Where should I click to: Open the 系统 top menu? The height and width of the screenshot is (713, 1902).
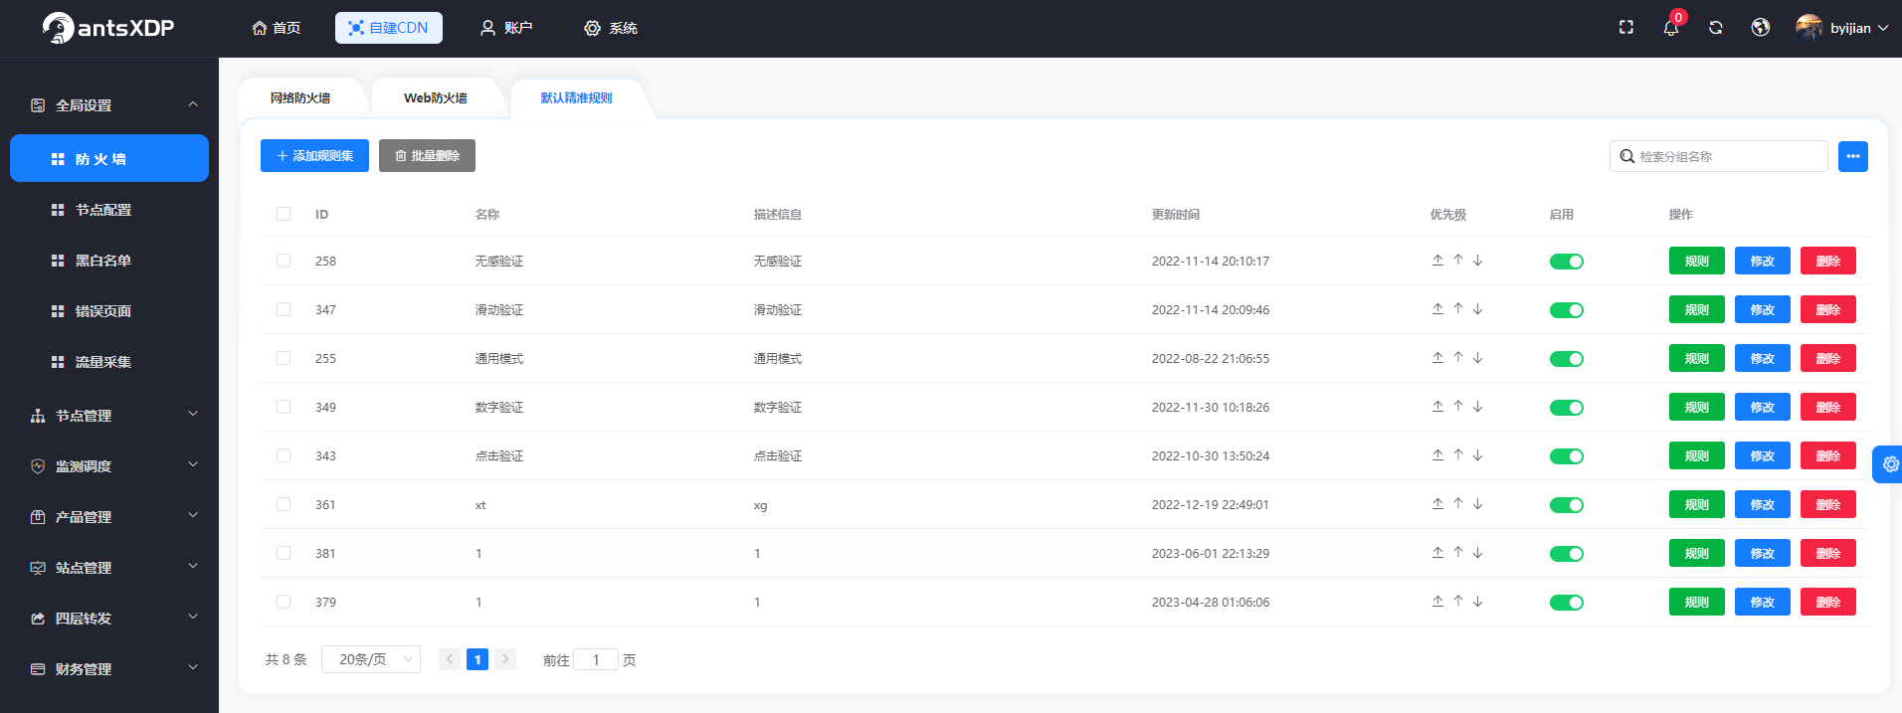click(611, 28)
